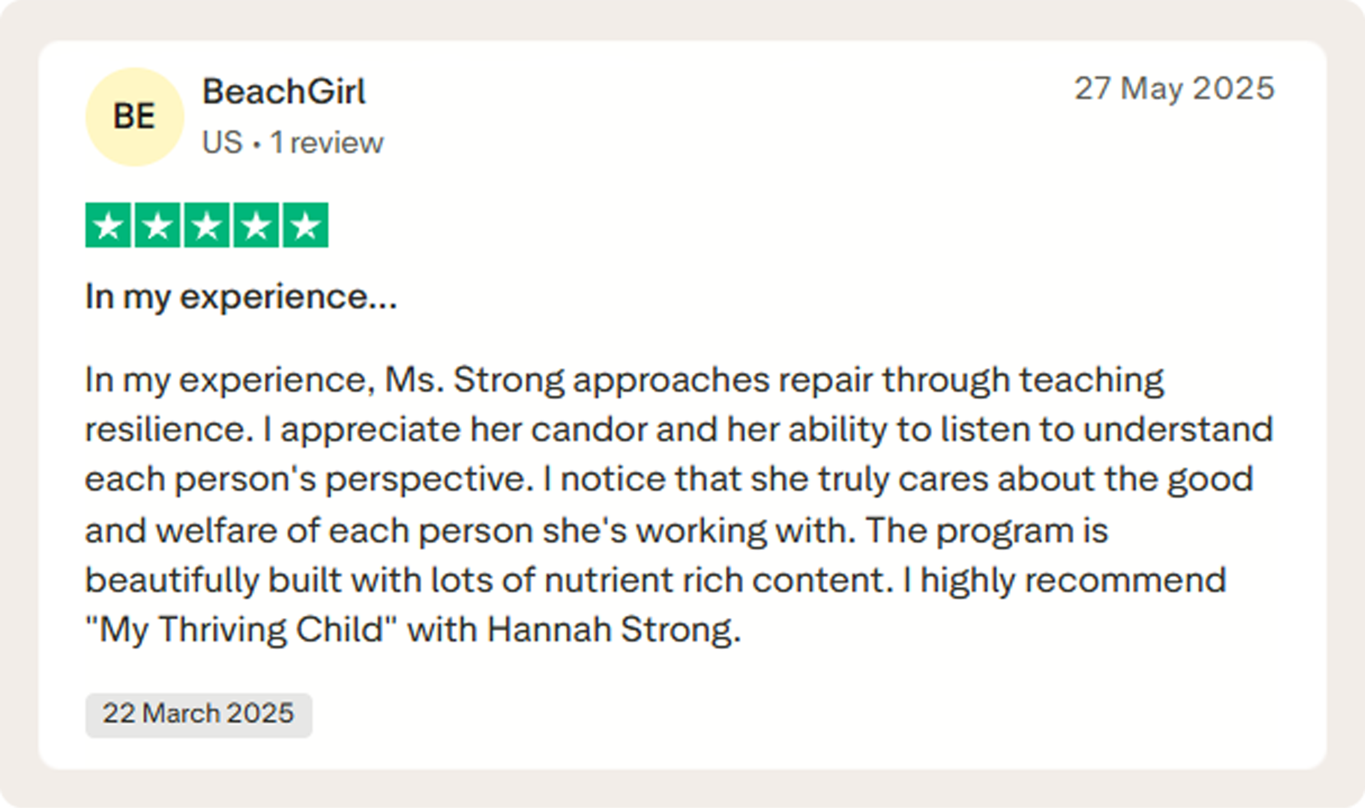The height and width of the screenshot is (808, 1365).
Task: Click the 27 May 2025 posted date
Action: click(x=1174, y=89)
